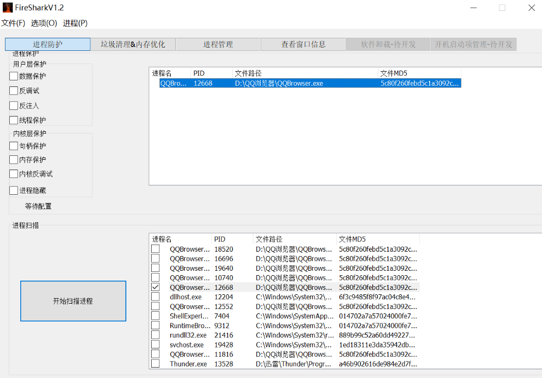Screen dimensions: 542x378
Task: Enable the 内核反调试 checkbox
Action: pyautogui.click(x=14, y=174)
